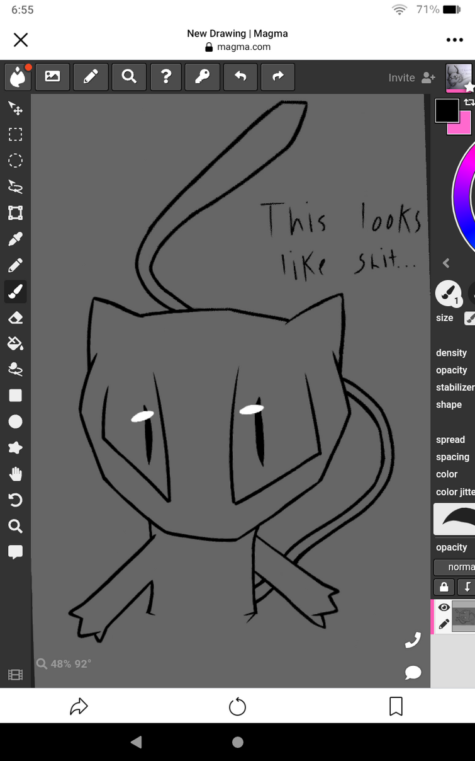The height and width of the screenshot is (761, 475).
Task: Click the layer pencil edit icon
Action: coord(444,624)
